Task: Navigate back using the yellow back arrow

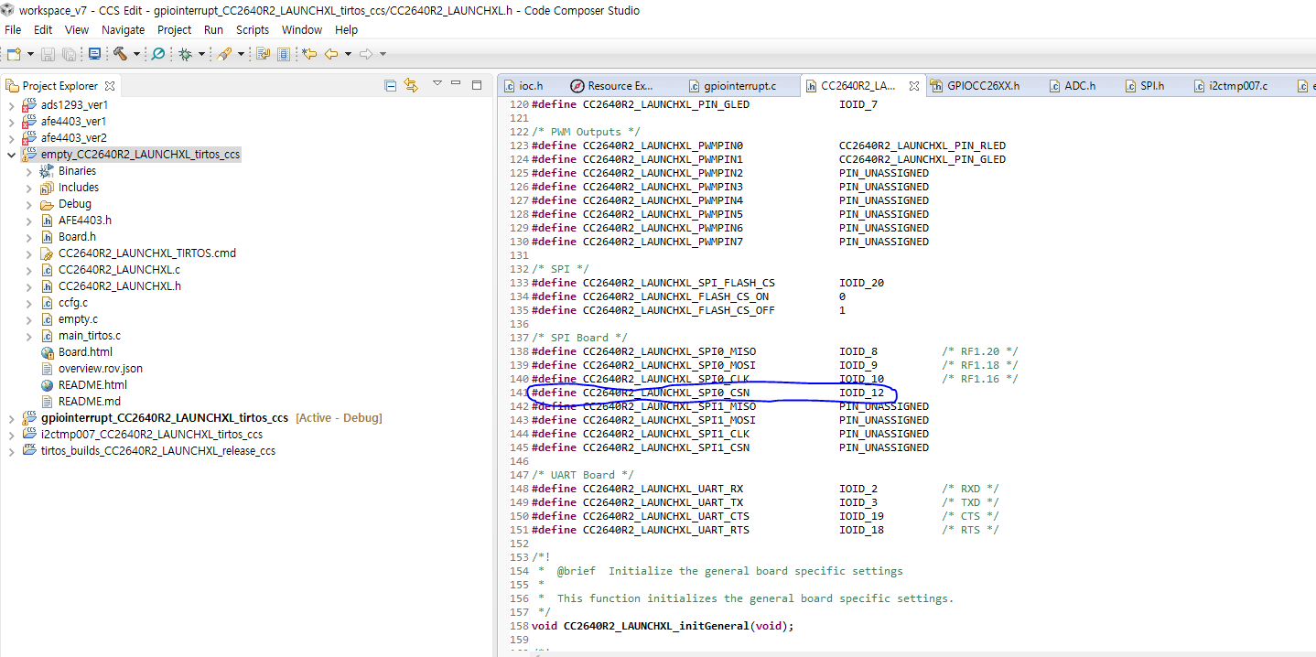Action: (332, 54)
